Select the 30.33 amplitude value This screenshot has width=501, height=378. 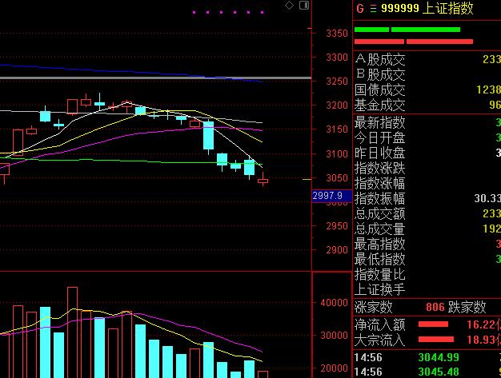pos(487,198)
